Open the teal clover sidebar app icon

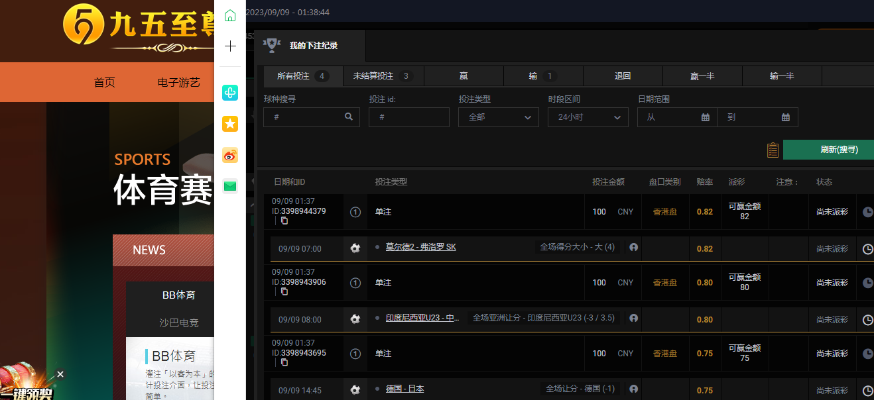click(230, 92)
